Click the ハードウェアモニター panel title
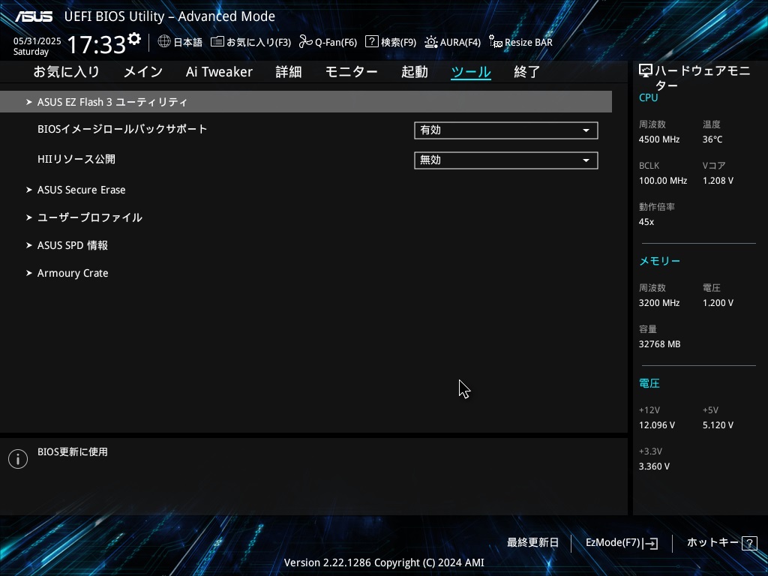The width and height of the screenshot is (768, 576). 703,78
